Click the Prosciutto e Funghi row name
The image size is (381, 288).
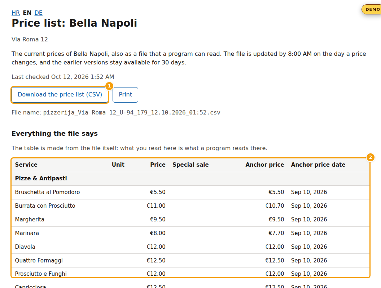pyautogui.click(x=41, y=274)
